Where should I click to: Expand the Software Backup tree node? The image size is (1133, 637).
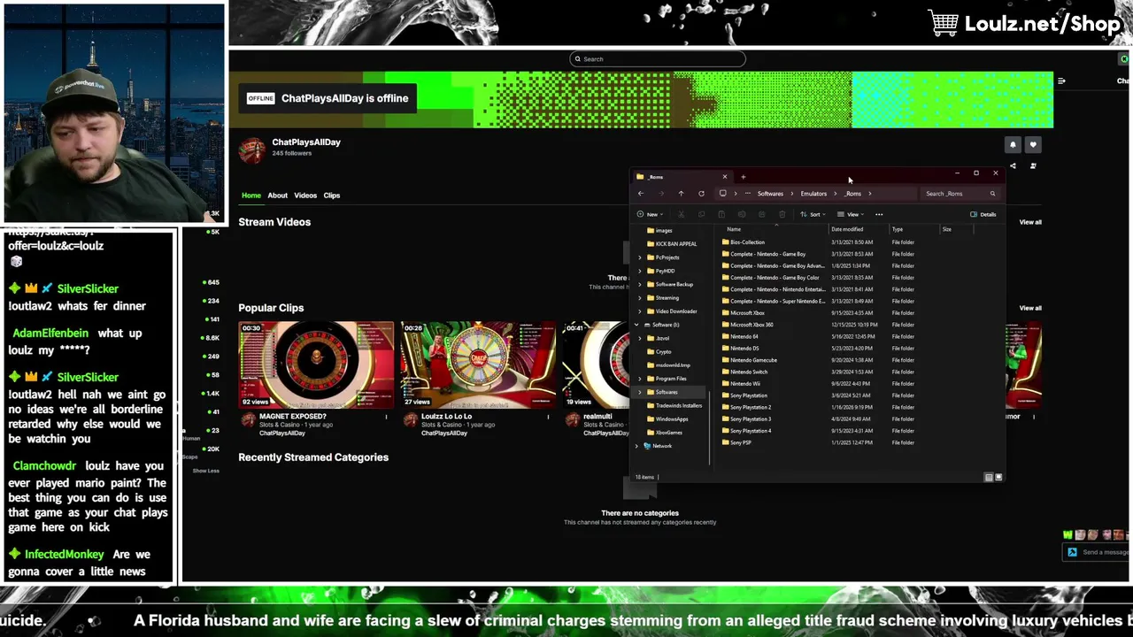coord(640,284)
